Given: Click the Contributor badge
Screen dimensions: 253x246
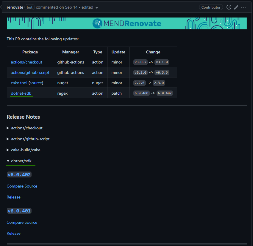Looking at the screenshot, I should point(211,7).
